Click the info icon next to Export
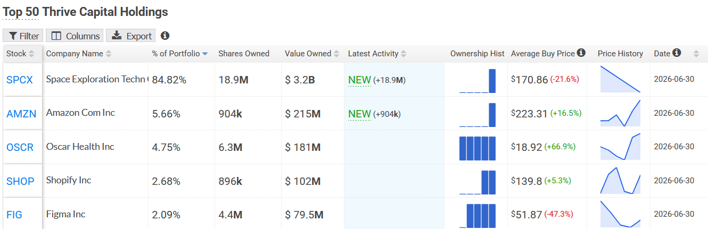This screenshot has width=708, height=229. click(x=165, y=36)
